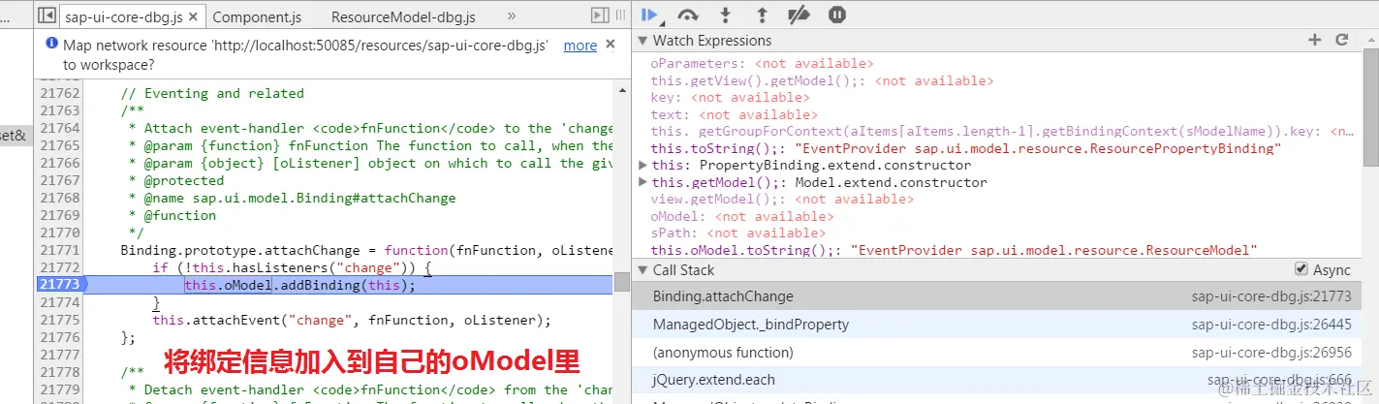
Task: Dismiss the Map network resource prompt
Action: [610, 45]
